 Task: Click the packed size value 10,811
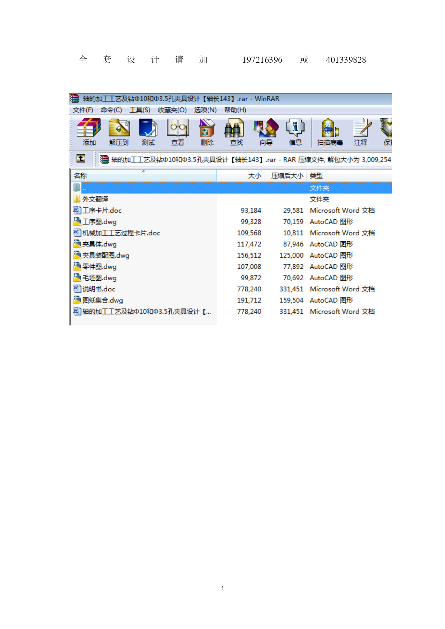click(293, 233)
